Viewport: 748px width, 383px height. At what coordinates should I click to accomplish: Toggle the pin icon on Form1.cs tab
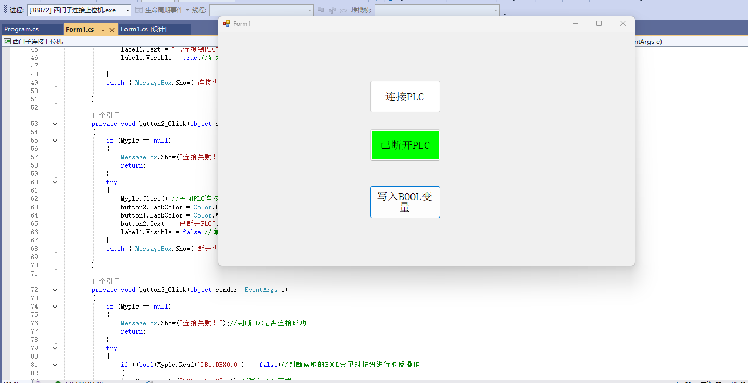(x=102, y=30)
